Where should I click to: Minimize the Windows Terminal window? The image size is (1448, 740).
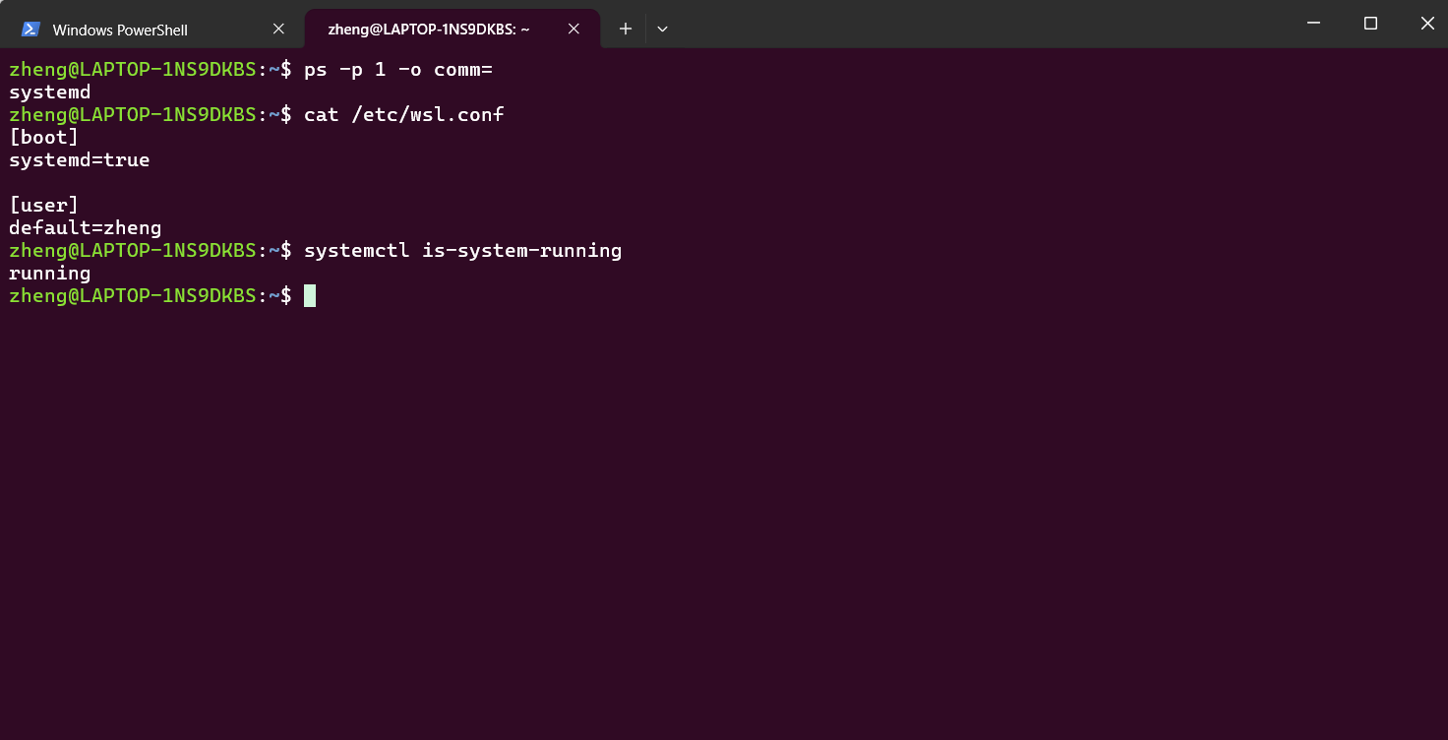(x=1312, y=24)
